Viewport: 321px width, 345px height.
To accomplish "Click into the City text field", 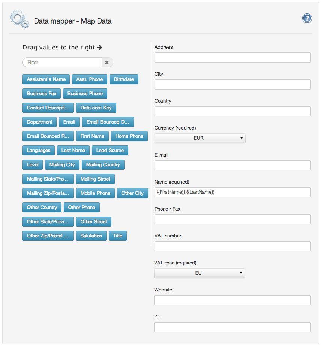I will tap(232, 85).
